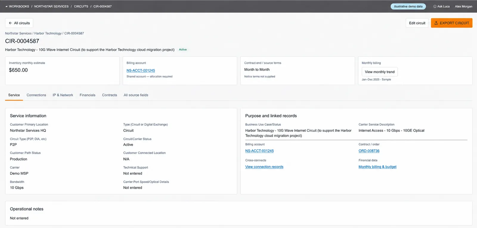Open order link ORD-008736
Screen dimensions: 477x228
point(369,151)
